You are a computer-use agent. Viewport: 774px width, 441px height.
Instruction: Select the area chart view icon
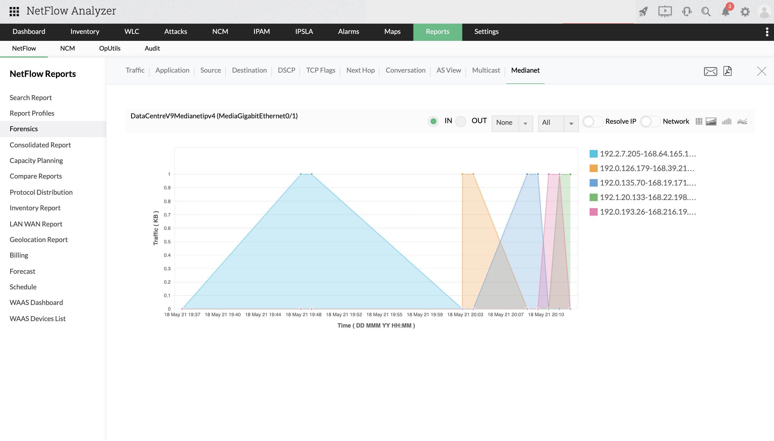[711, 122]
